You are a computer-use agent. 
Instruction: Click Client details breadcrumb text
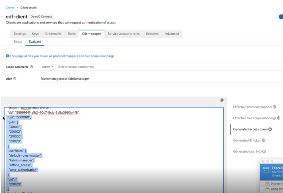coord(29,7)
